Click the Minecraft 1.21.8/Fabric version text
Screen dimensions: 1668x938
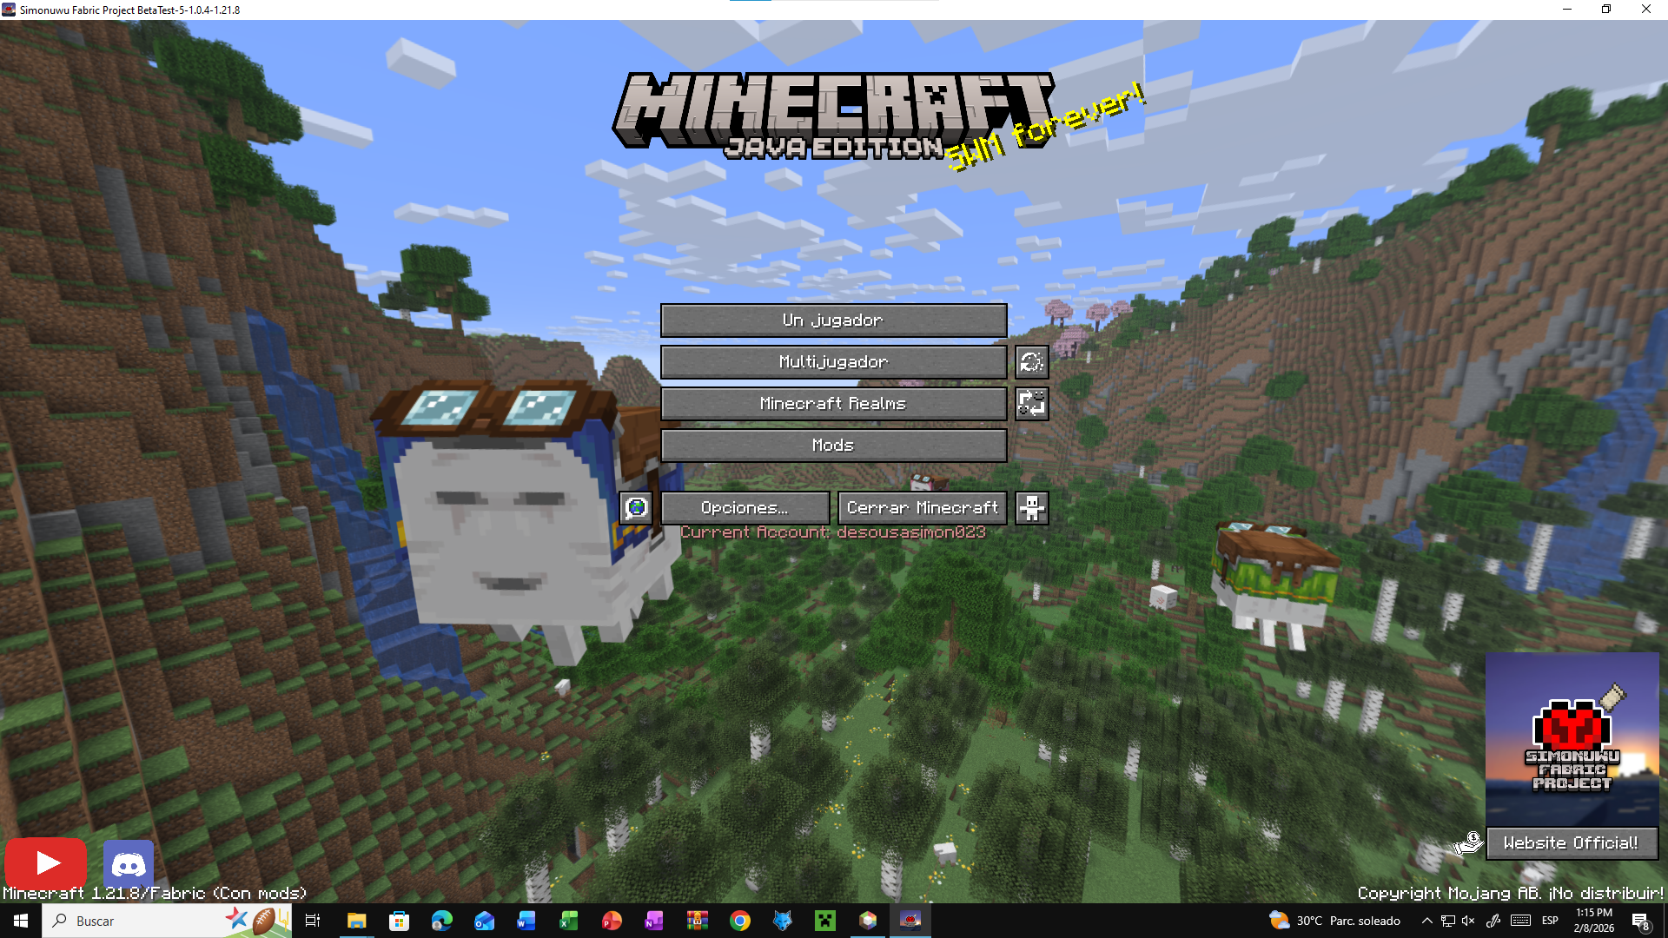(x=155, y=893)
